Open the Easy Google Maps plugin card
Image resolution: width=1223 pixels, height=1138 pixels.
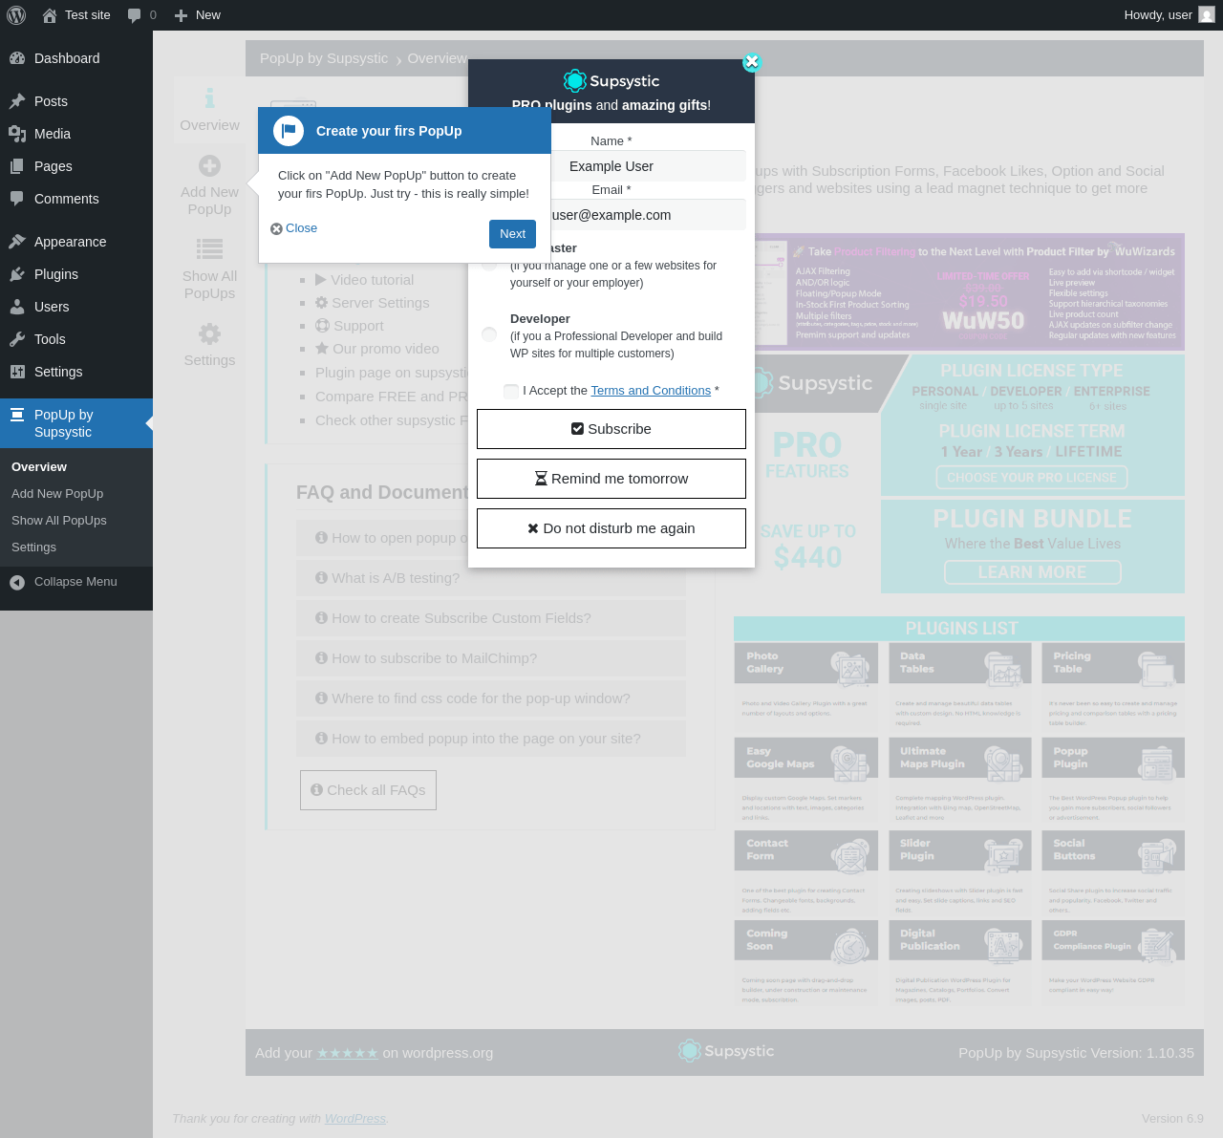point(805,780)
